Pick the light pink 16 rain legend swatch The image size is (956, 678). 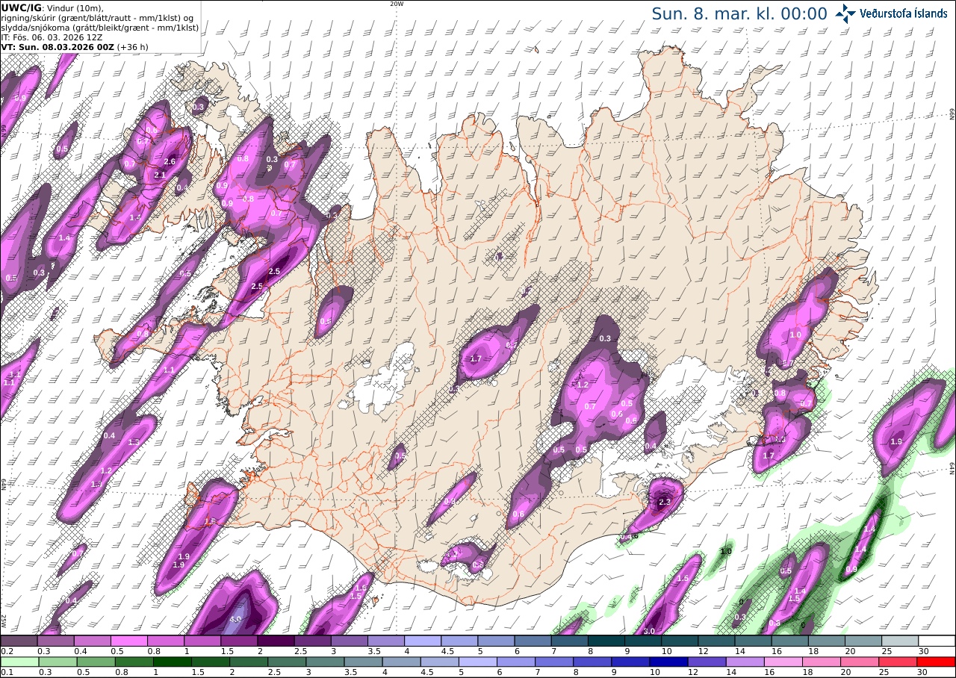783,662
